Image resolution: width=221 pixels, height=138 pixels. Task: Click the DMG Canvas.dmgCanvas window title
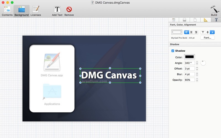coord(112,2)
